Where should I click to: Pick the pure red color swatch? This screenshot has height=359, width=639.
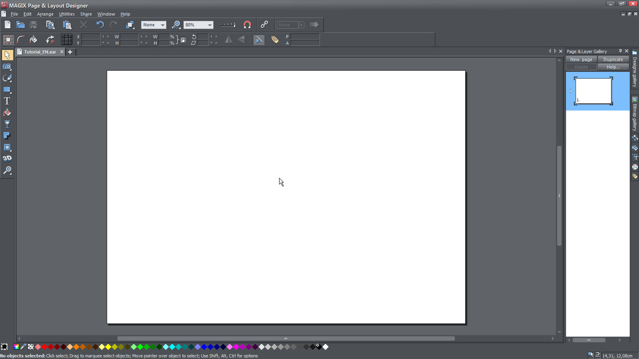click(x=44, y=347)
